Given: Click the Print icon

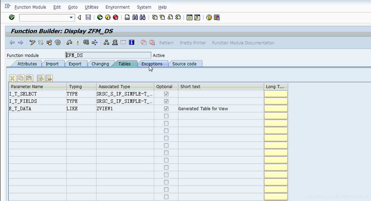Looking at the screenshot, I should pos(127,18).
